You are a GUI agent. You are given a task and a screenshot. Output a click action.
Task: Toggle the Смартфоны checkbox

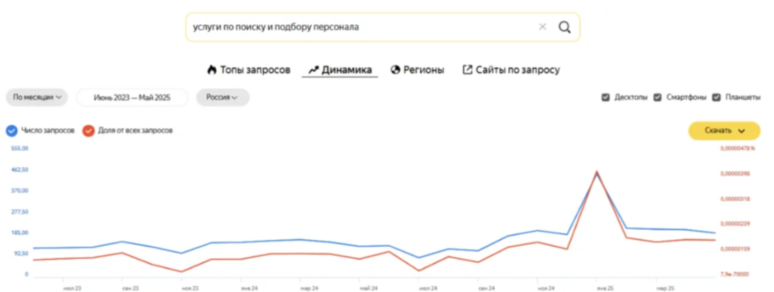(x=658, y=97)
